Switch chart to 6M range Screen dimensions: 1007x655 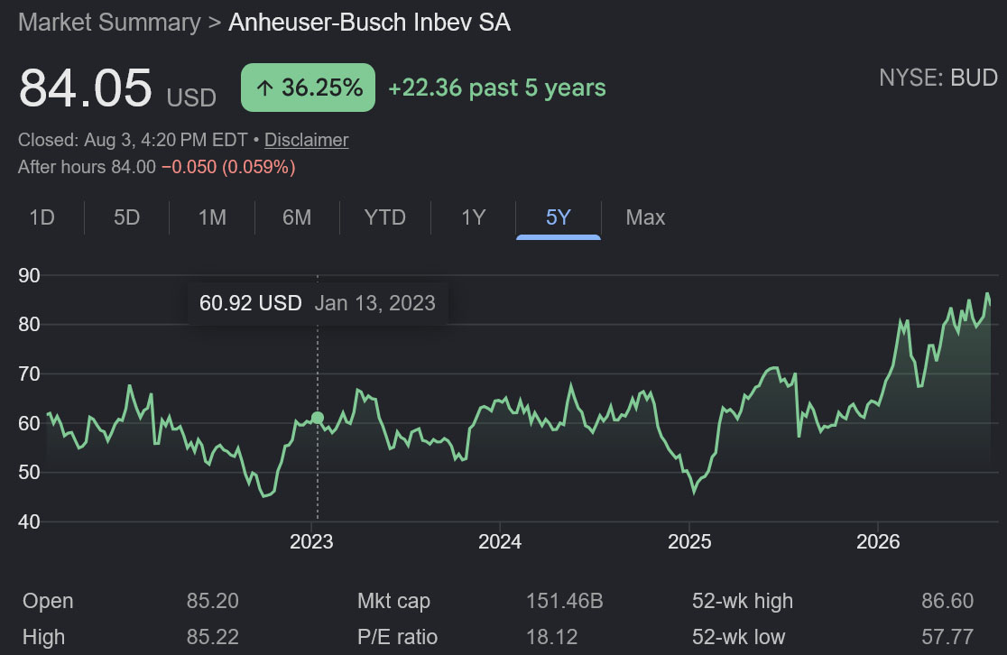(297, 217)
